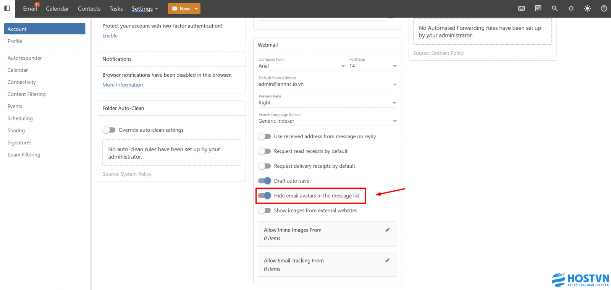Turn on Override auto-clean settings
The height and width of the screenshot is (290, 611).
point(109,130)
